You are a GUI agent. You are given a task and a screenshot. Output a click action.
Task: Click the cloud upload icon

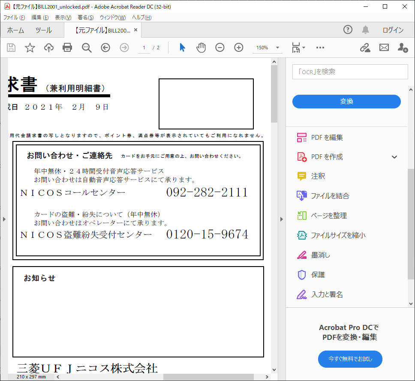[x=49, y=48]
